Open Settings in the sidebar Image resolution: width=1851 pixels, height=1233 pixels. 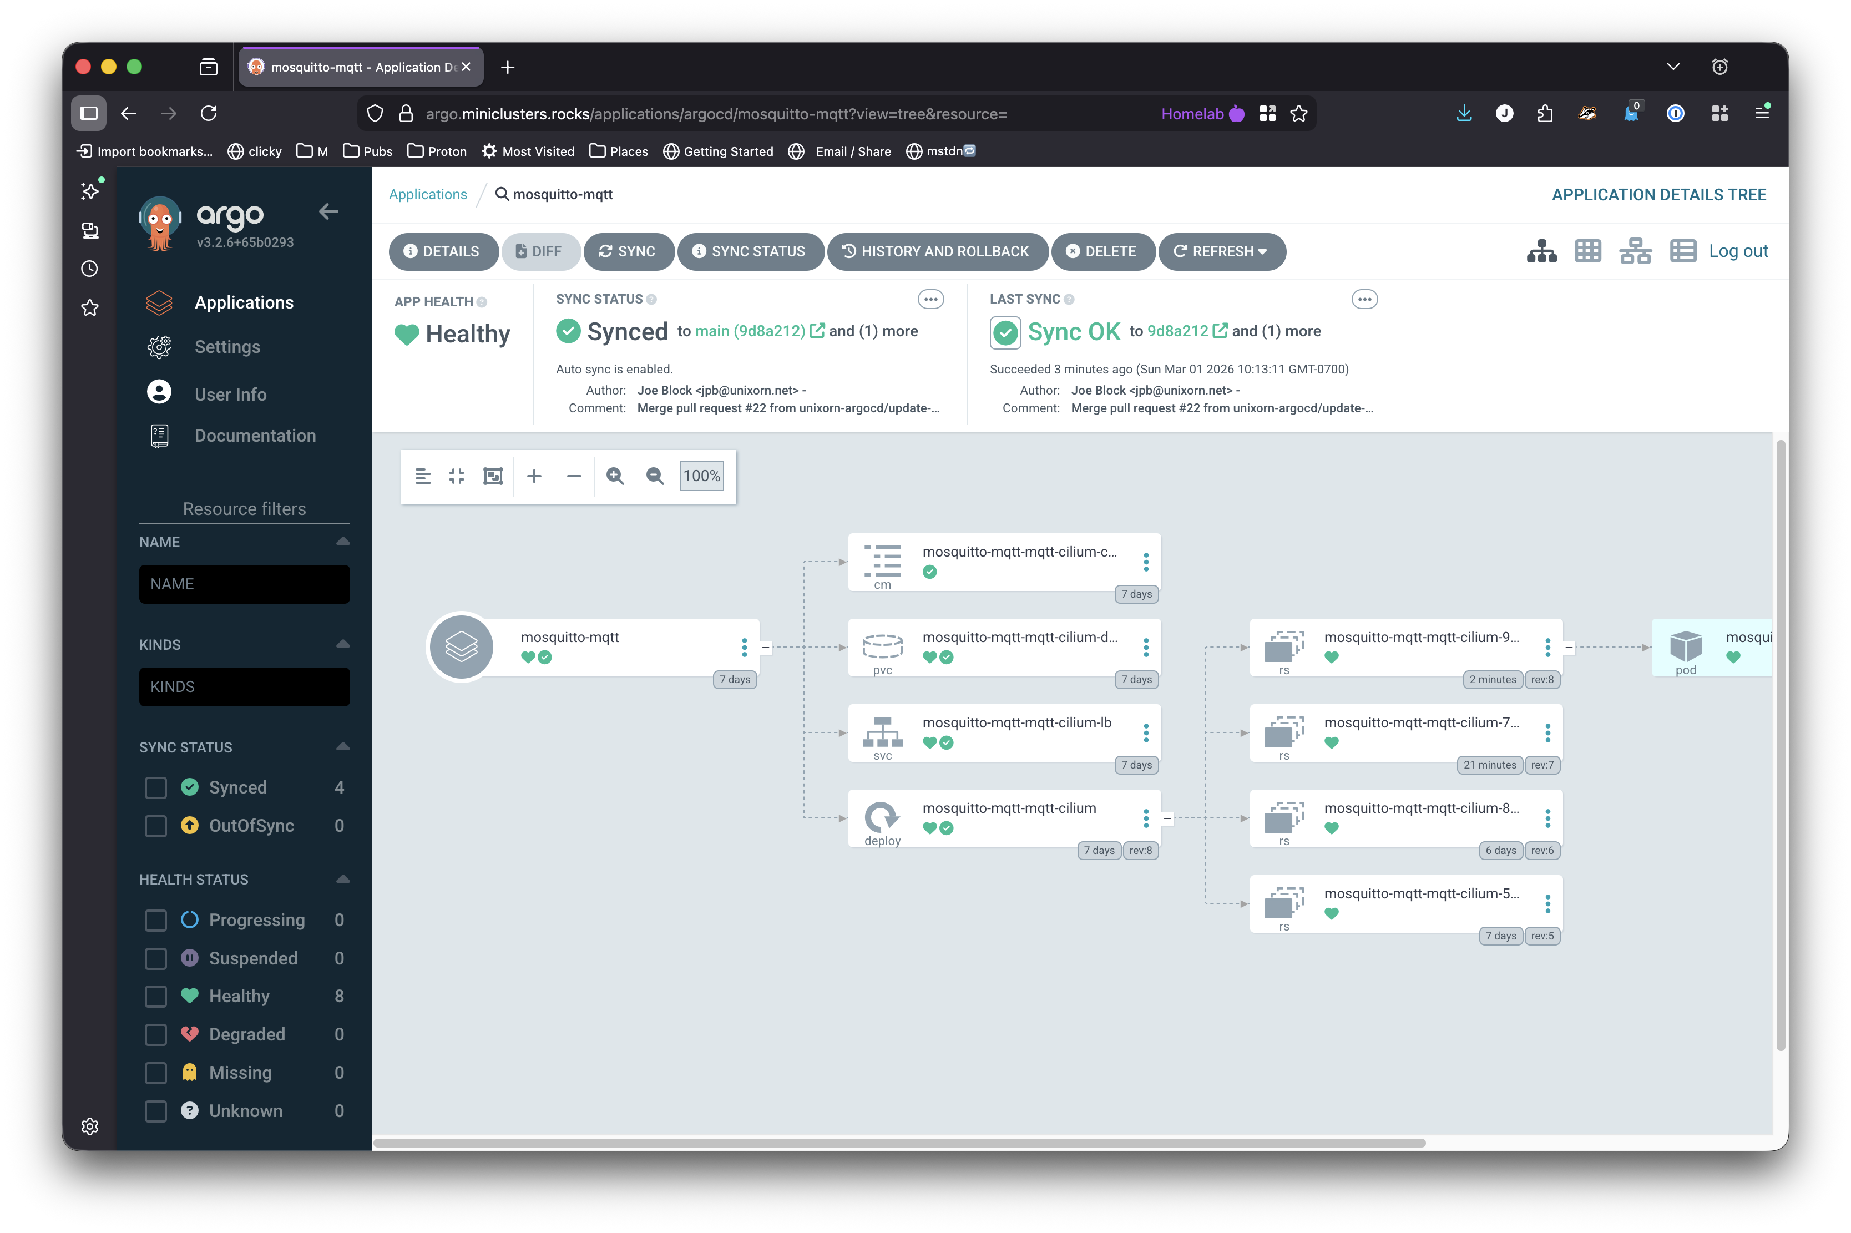pos(227,347)
